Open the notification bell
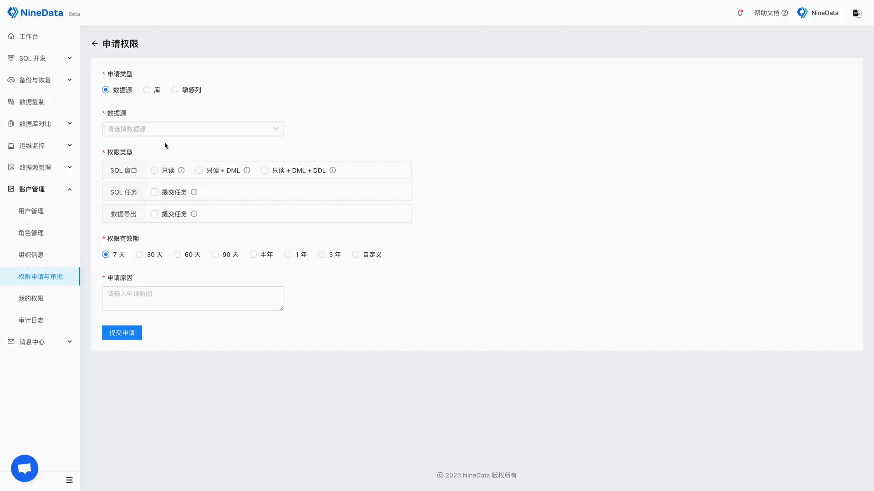Screen dimensions: 874x491 740,13
